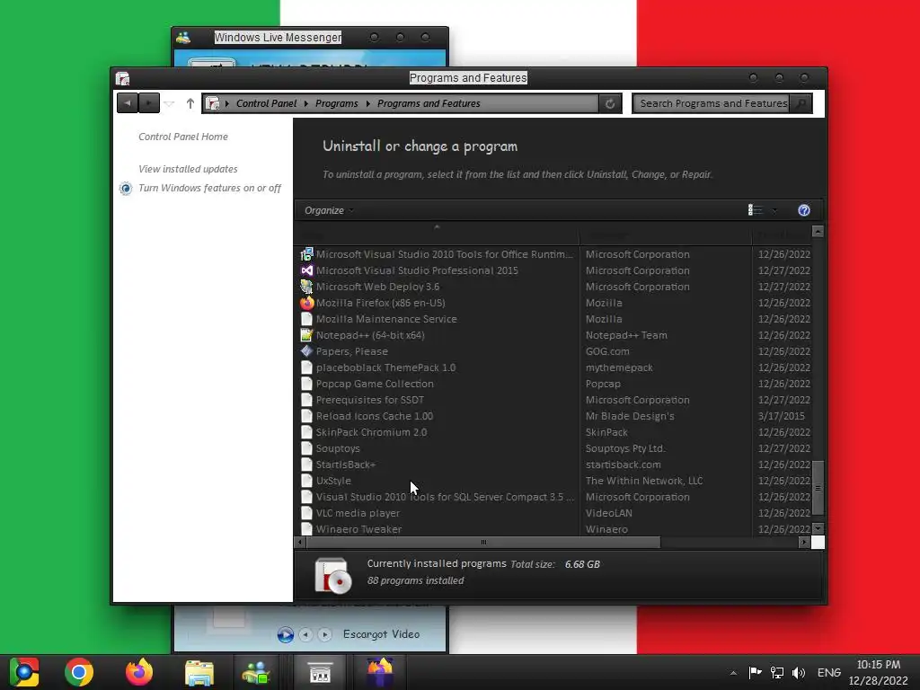Viewport: 920px width, 690px height.
Task: Select Microsoft Visual Studio 2010 Tools for Office icon
Action: (306, 254)
